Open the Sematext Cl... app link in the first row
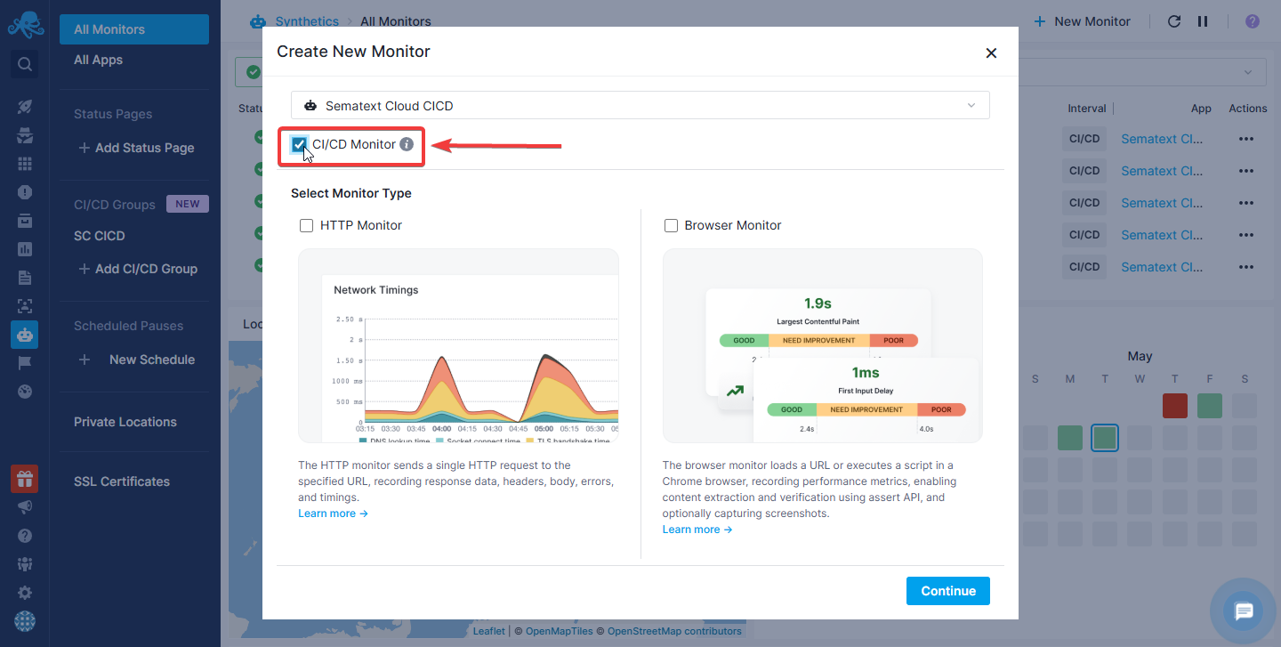 1162,139
